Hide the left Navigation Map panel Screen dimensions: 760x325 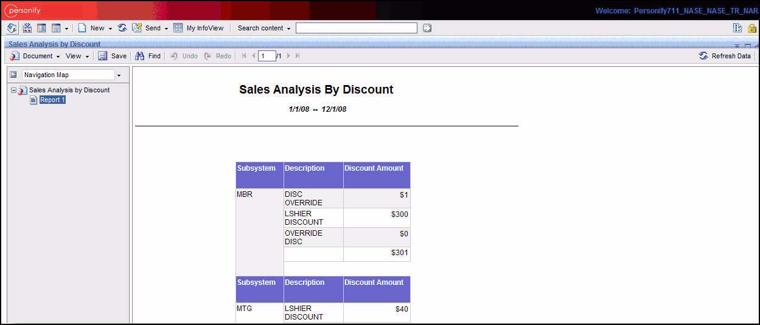[x=13, y=75]
